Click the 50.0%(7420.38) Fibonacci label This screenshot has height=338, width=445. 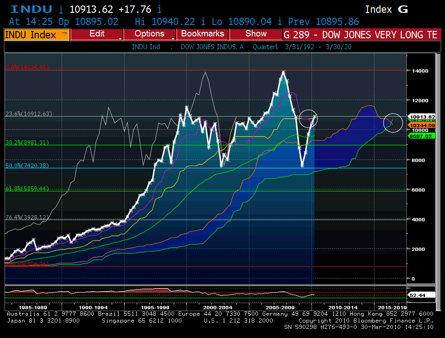pyautogui.click(x=27, y=165)
